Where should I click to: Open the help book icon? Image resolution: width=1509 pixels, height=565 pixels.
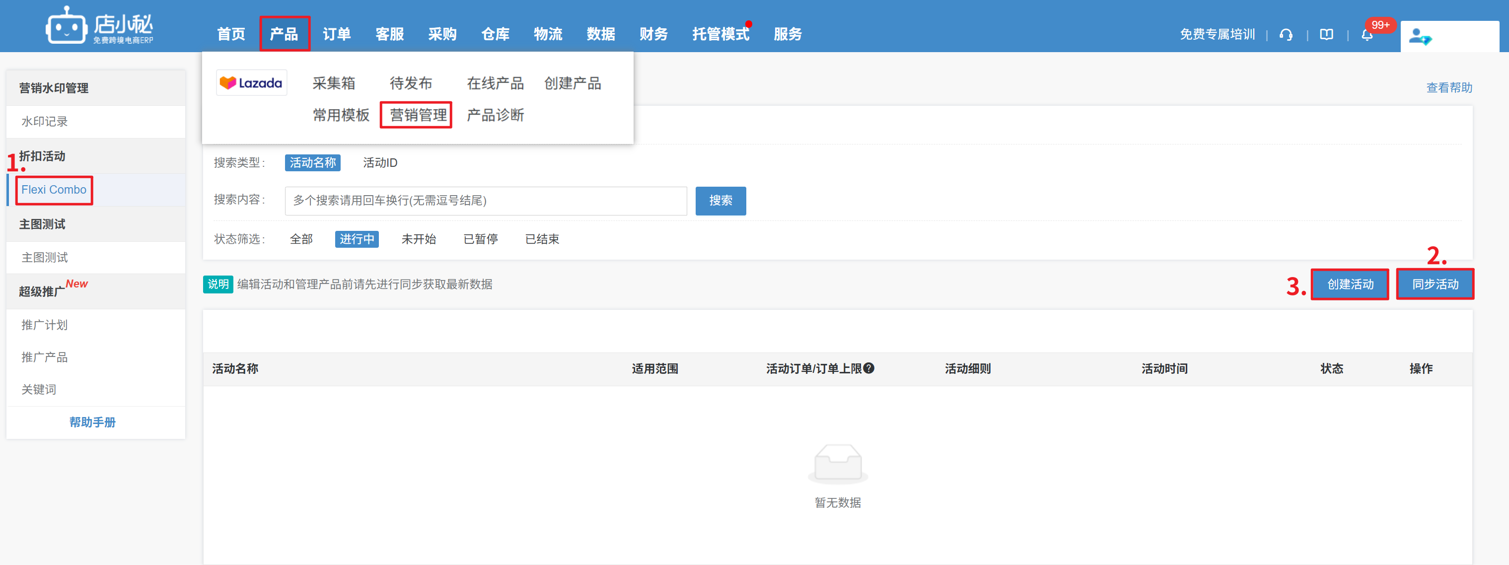[x=1326, y=35]
